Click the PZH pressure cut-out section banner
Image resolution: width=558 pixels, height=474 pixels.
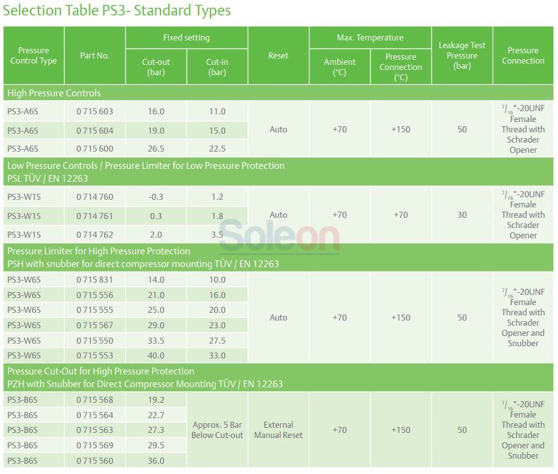click(x=278, y=378)
